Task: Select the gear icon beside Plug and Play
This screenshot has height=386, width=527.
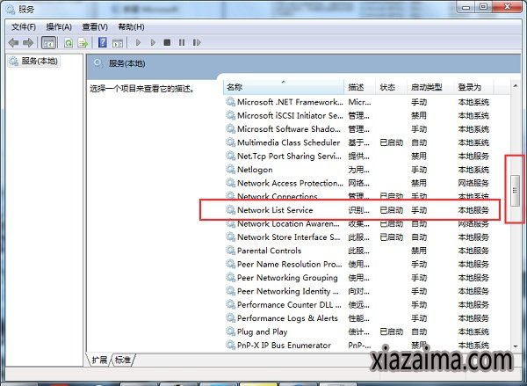Action: coord(230,331)
